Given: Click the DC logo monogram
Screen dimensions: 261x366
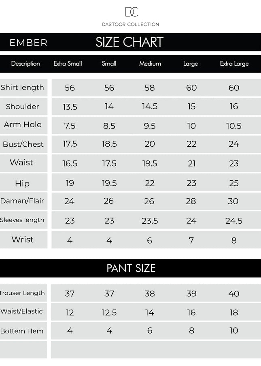Looking at the screenshot, I should 131,12.
